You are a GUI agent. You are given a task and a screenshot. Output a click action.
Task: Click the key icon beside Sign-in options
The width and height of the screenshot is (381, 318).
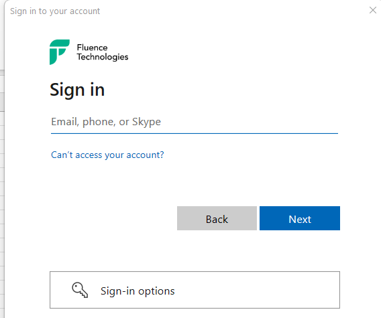[x=80, y=290]
